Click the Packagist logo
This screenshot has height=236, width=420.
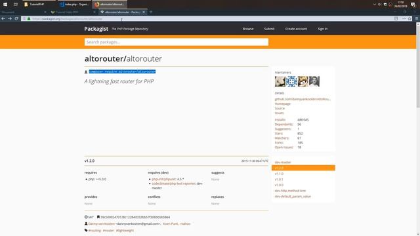coord(96,29)
